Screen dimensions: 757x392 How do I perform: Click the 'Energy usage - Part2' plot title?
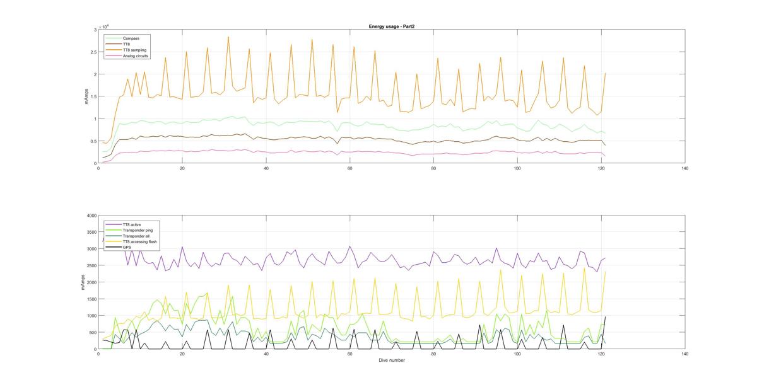tap(391, 26)
